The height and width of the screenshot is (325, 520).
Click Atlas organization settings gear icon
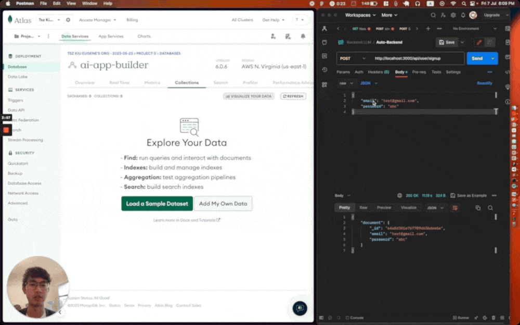tap(68, 20)
